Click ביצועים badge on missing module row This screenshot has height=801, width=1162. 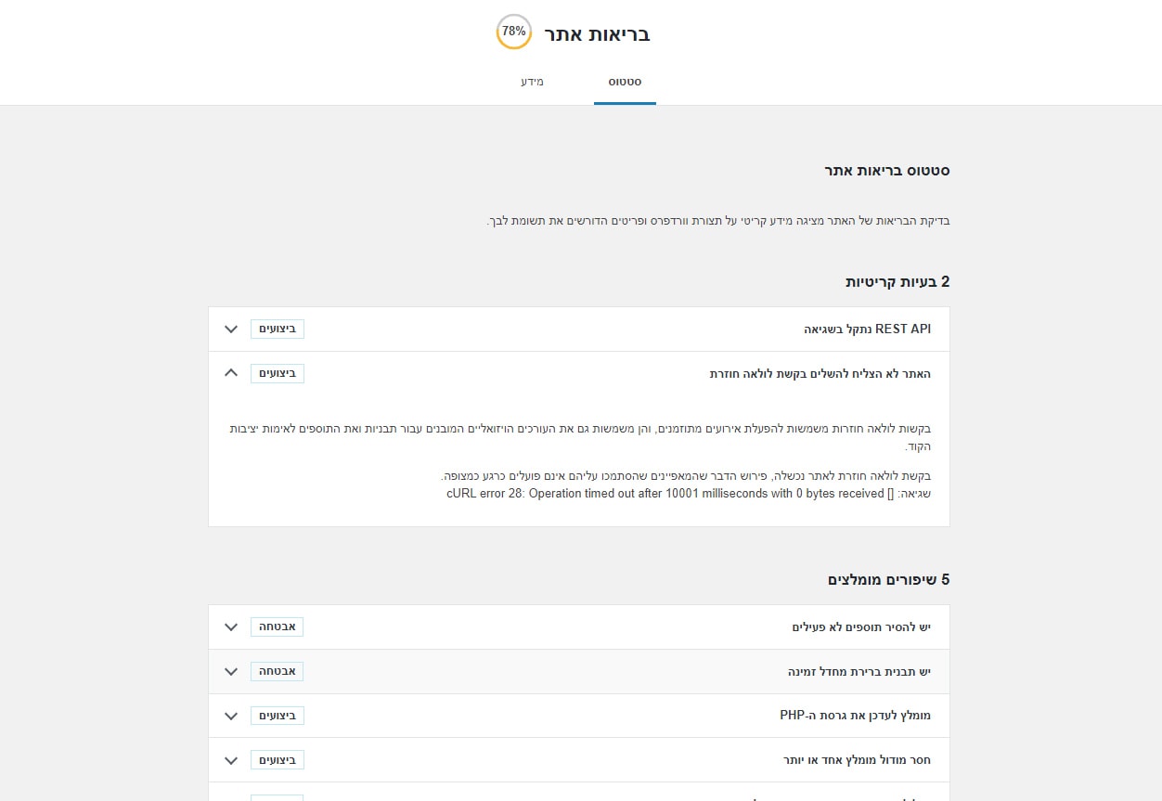(278, 760)
